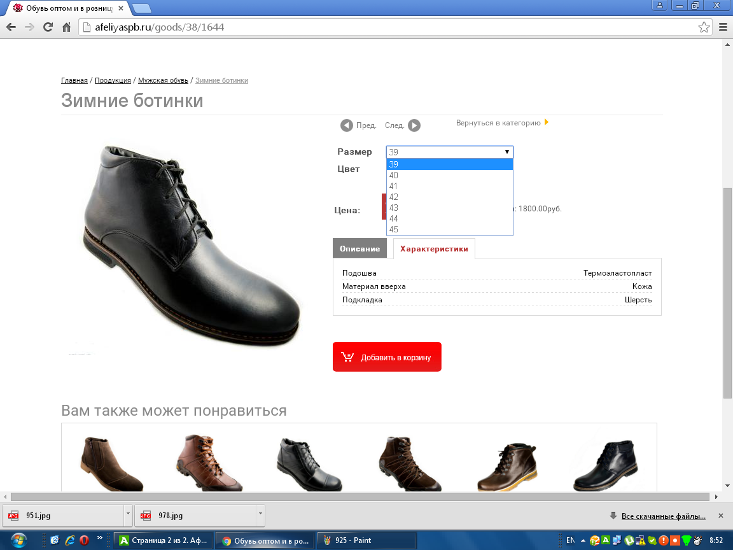The height and width of the screenshot is (550, 733).
Task: Click the taskbar clock showing 8:52
Action: coord(716,540)
